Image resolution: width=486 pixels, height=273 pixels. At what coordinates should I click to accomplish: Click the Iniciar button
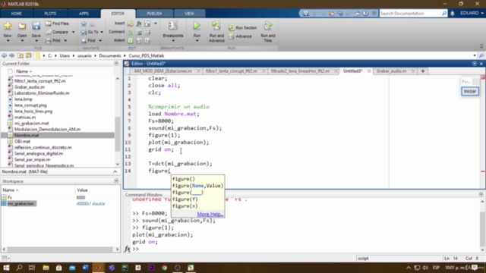tap(470, 91)
